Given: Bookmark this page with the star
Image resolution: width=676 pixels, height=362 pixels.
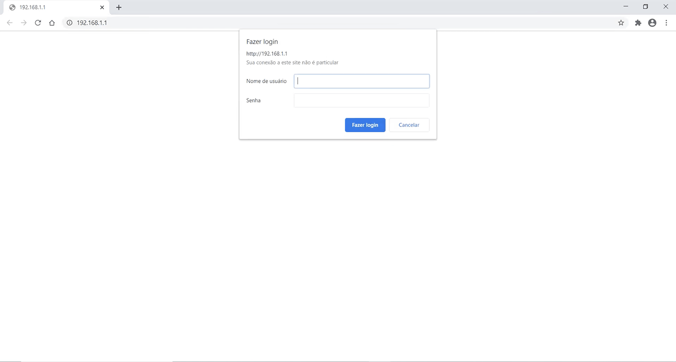Looking at the screenshot, I should (x=621, y=23).
